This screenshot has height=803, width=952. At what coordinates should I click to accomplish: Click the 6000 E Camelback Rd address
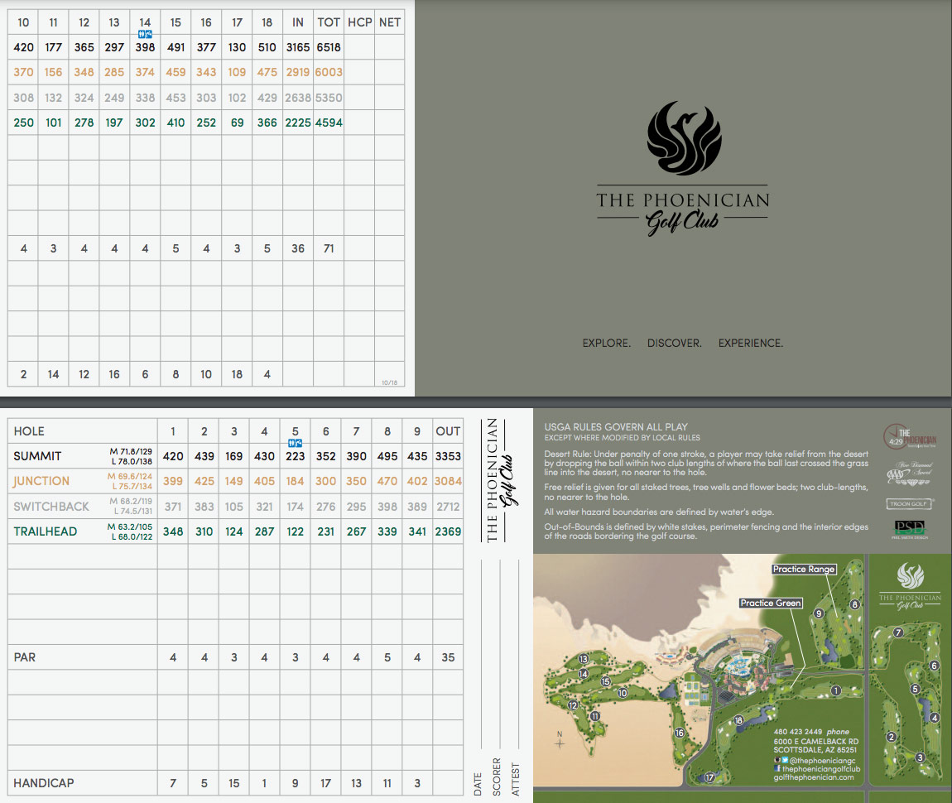[x=816, y=741]
